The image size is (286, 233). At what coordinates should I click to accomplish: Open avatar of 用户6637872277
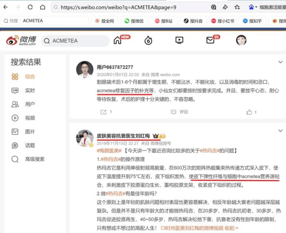click(x=84, y=70)
